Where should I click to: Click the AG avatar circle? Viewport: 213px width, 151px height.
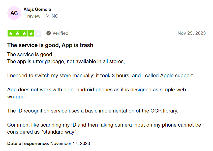(x=14, y=13)
